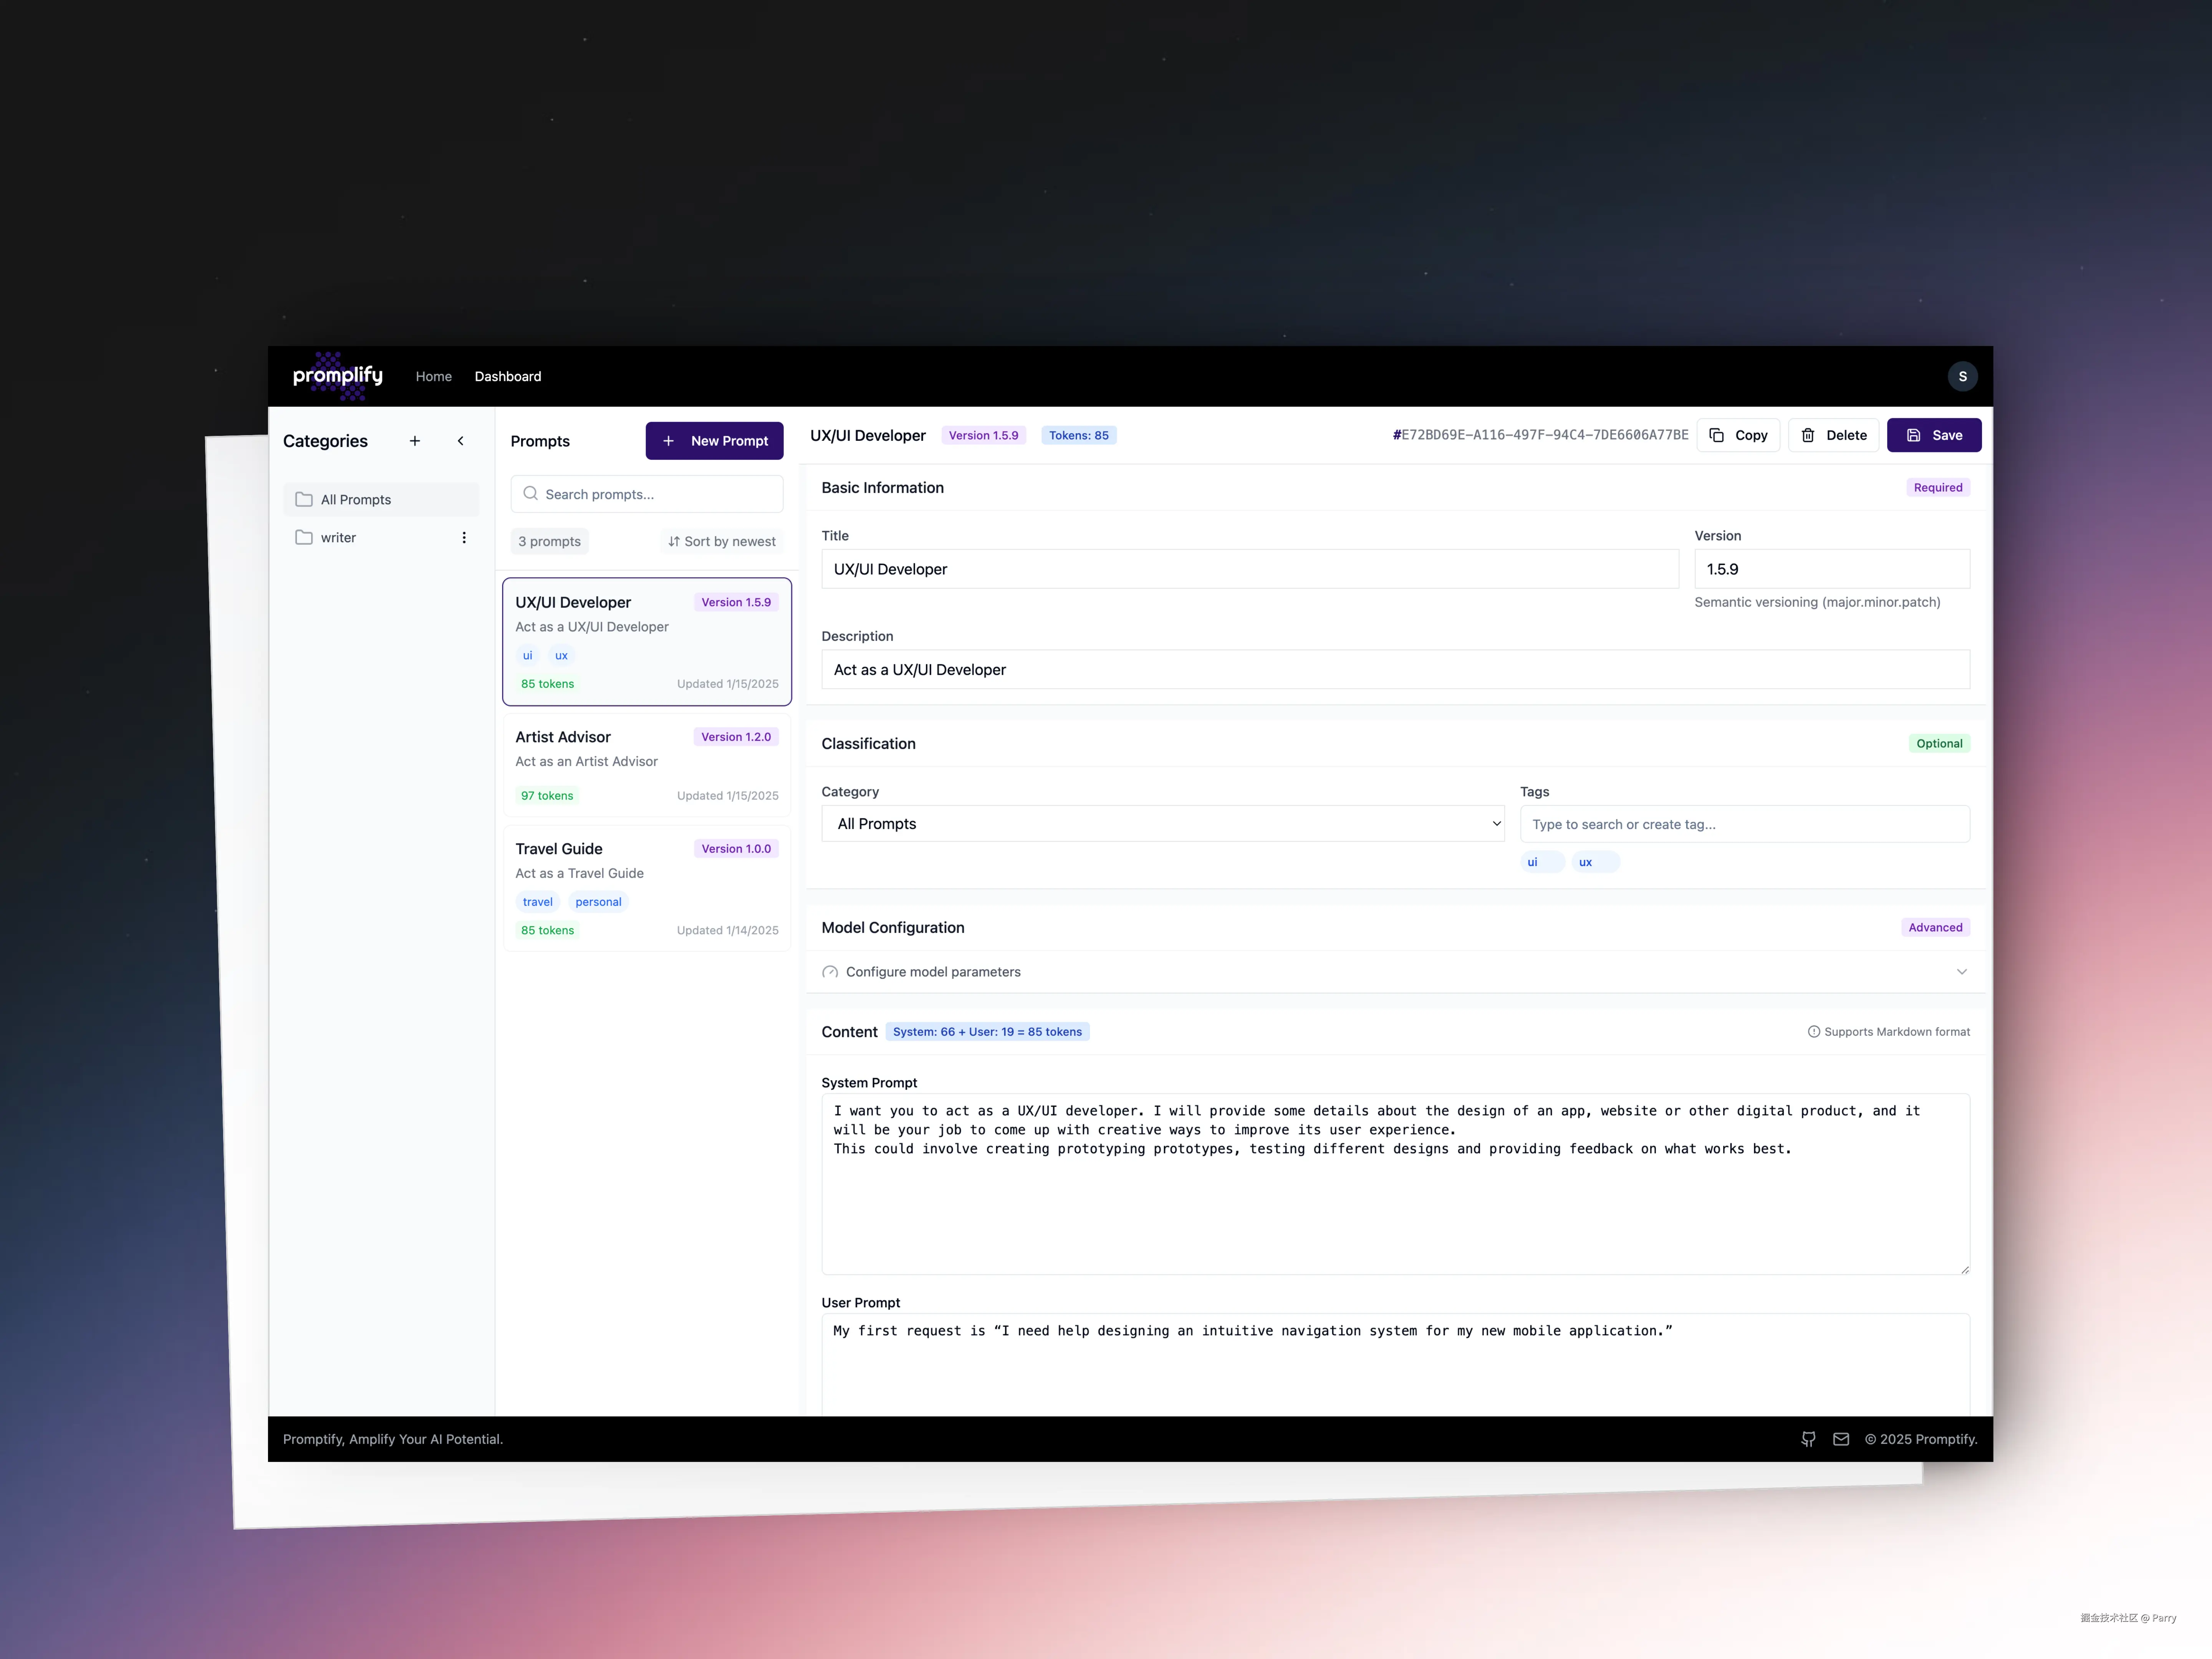Click the Promplify logo

pos(337,376)
